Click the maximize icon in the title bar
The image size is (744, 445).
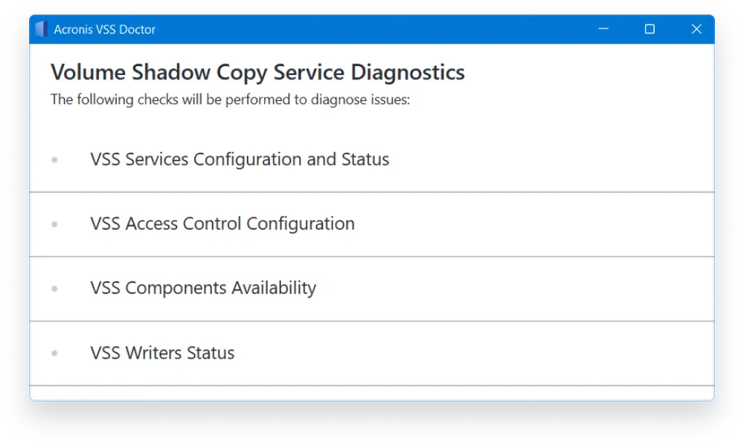[x=650, y=29]
